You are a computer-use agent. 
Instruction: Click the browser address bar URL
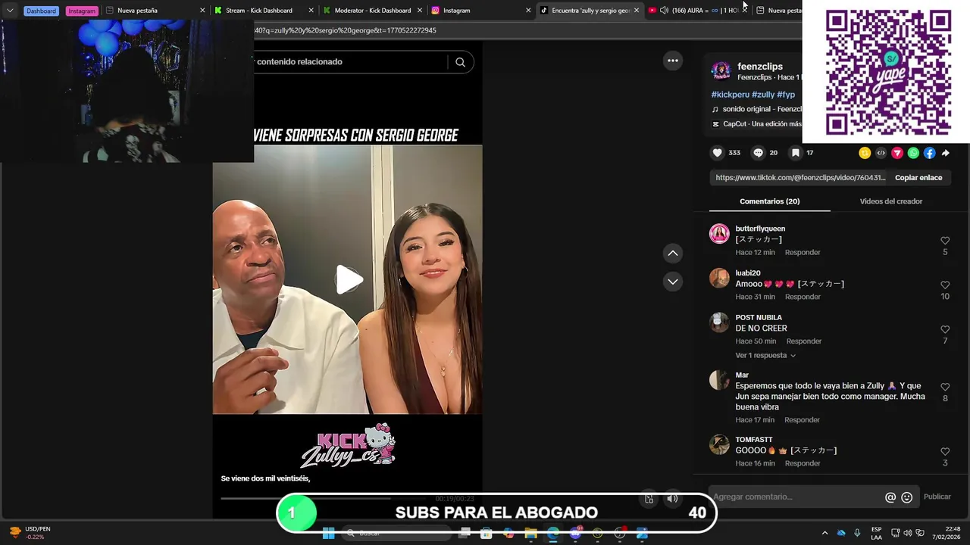click(345, 30)
